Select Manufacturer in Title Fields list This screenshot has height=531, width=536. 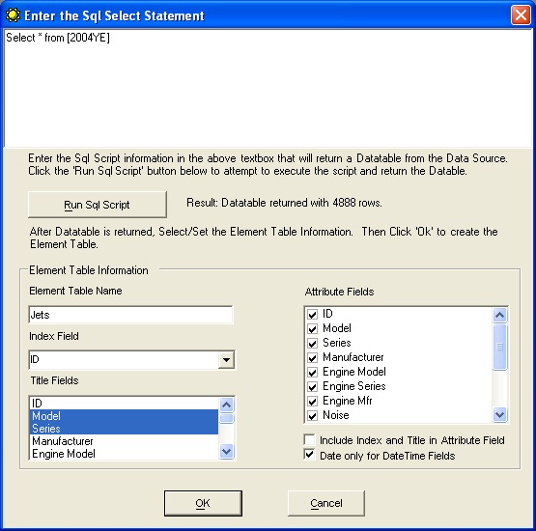[124, 441]
